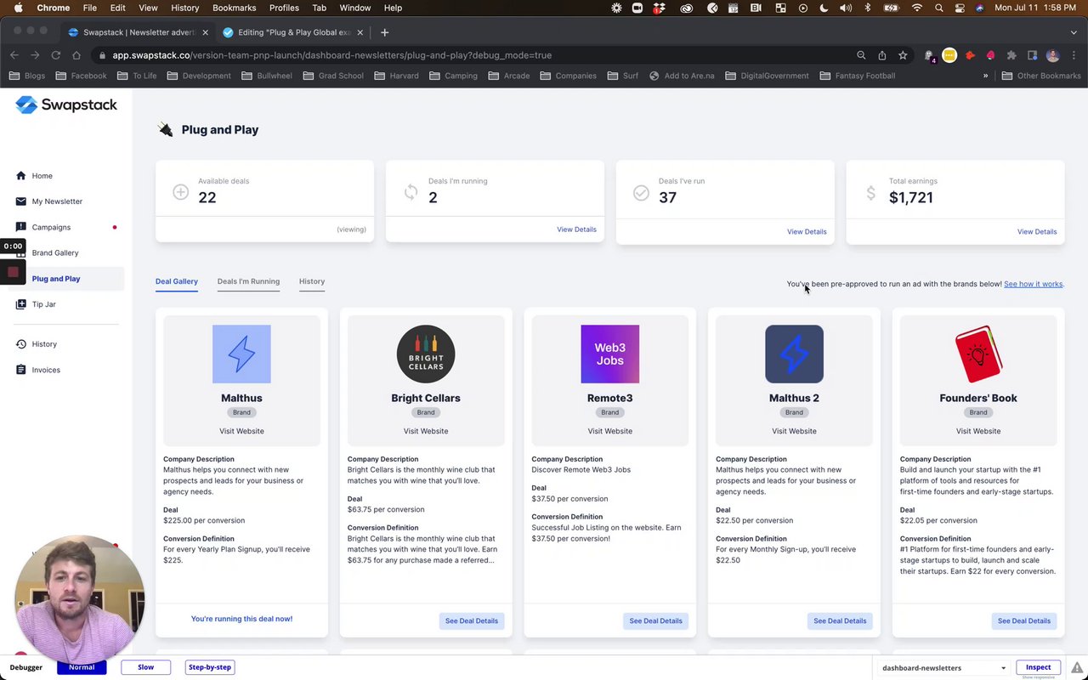This screenshot has width=1088, height=680.
Task: See Deal Details for Remote3
Action: pos(655,620)
